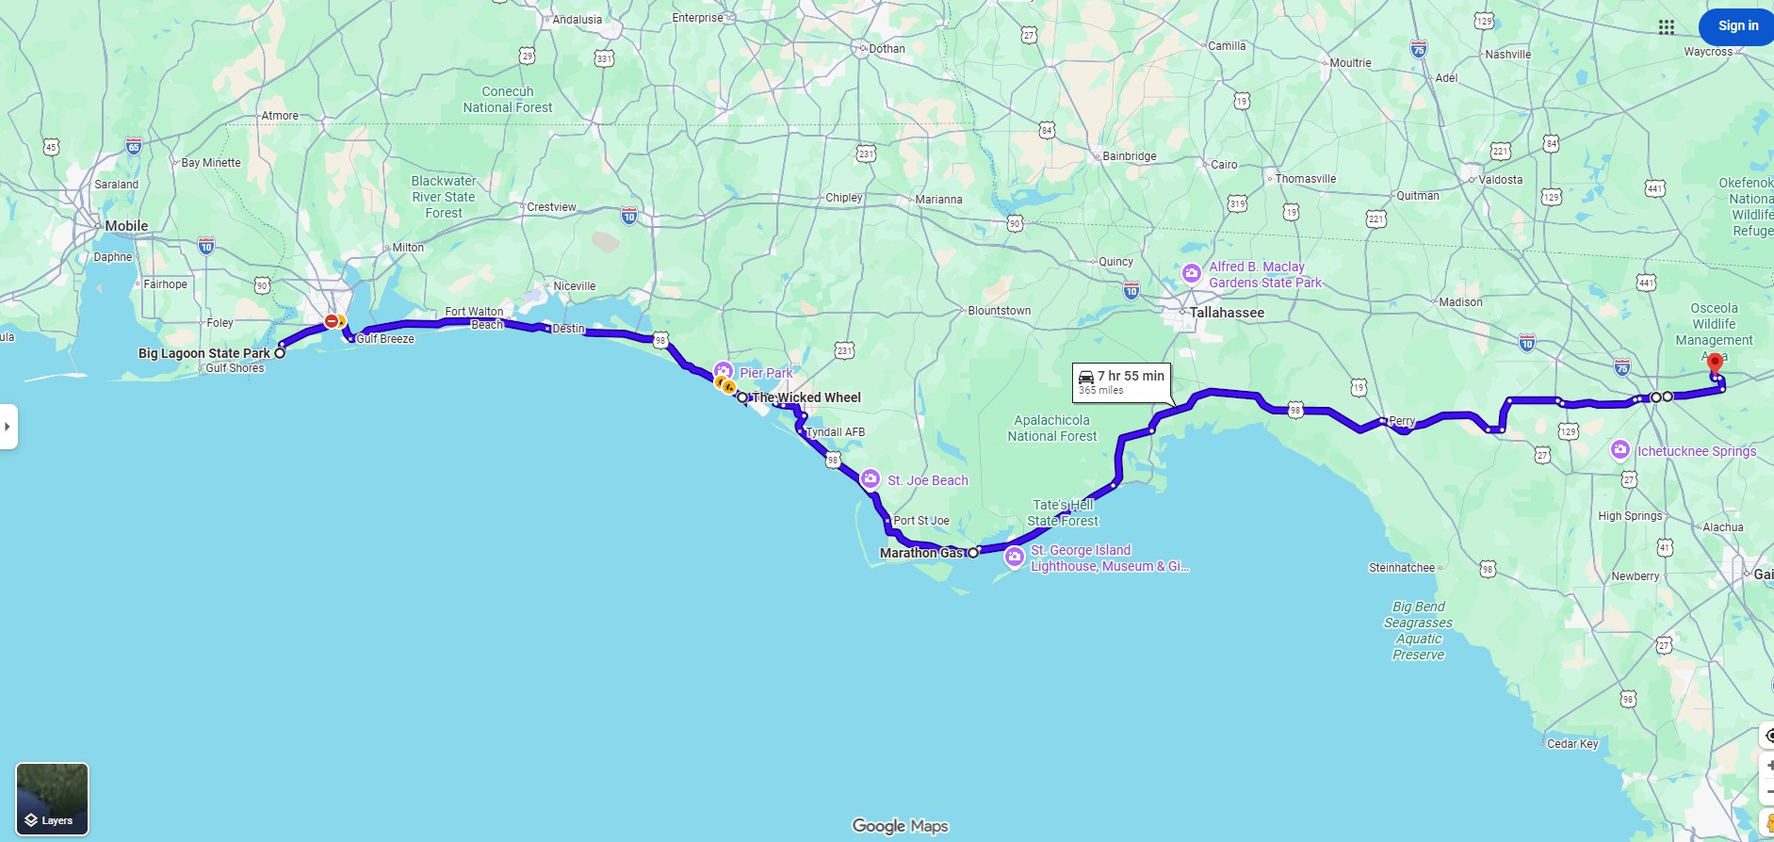Select the red destination pin marker

pos(1715,364)
